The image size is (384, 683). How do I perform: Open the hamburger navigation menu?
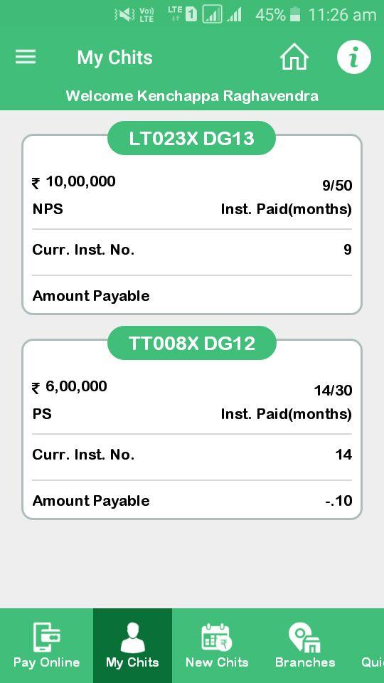tap(26, 57)
